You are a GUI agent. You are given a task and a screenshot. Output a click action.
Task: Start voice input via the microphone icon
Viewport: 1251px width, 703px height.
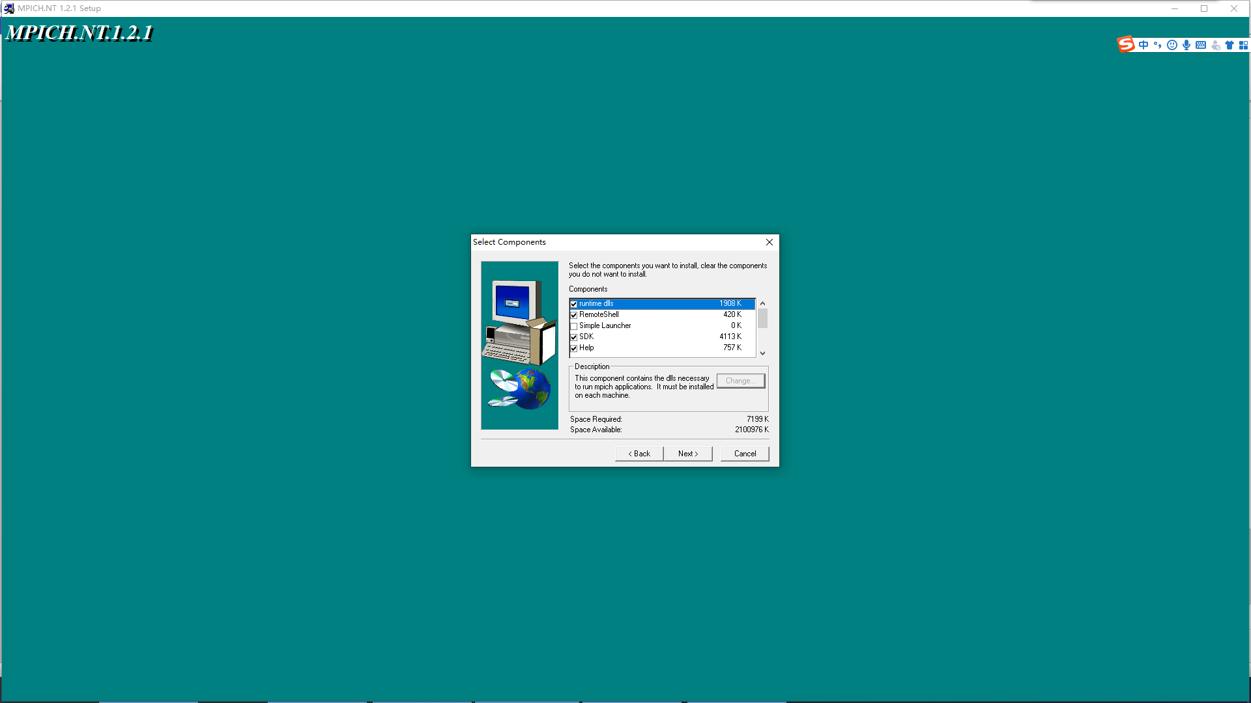click(1186, 45)
